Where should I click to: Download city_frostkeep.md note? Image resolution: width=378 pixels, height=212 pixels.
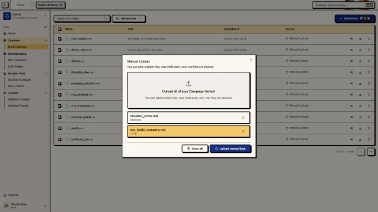pyautogui.click(x=360, y=106)
